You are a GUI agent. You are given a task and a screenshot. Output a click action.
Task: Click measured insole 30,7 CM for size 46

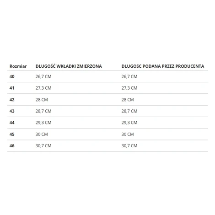click(x=43, y=146)
